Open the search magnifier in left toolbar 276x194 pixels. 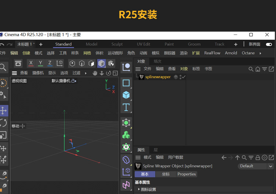click(3, 67)
